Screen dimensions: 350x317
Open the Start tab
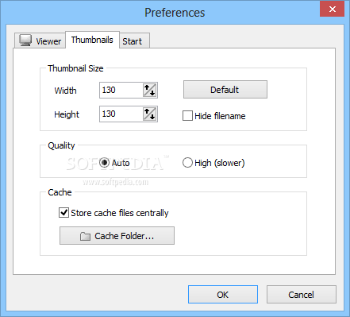pyautogui.click(x=134, y=41)
